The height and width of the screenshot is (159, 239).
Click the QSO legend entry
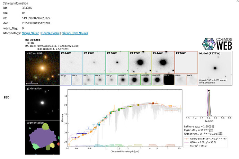tap(201, 142)
